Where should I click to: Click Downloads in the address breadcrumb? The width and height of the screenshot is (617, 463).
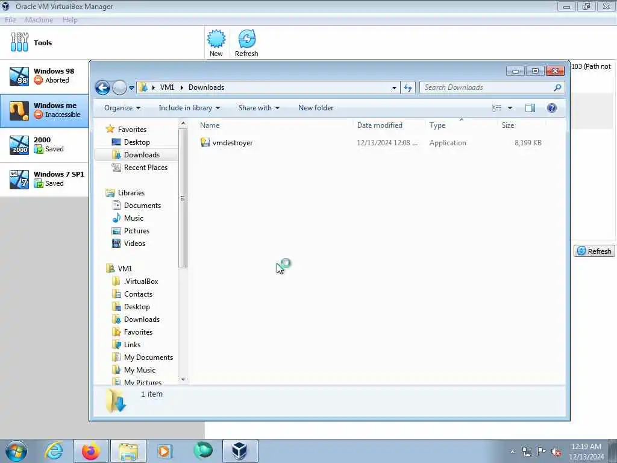(x=206, y=87)
